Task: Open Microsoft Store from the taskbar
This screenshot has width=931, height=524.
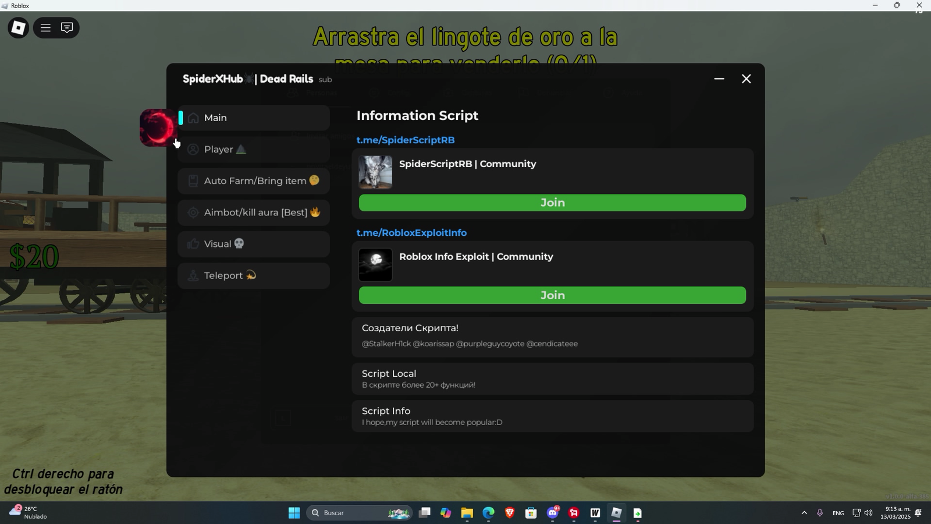Action: [531, 513]
